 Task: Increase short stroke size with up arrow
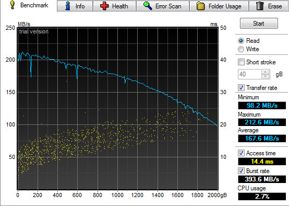(x=265, y=72)
